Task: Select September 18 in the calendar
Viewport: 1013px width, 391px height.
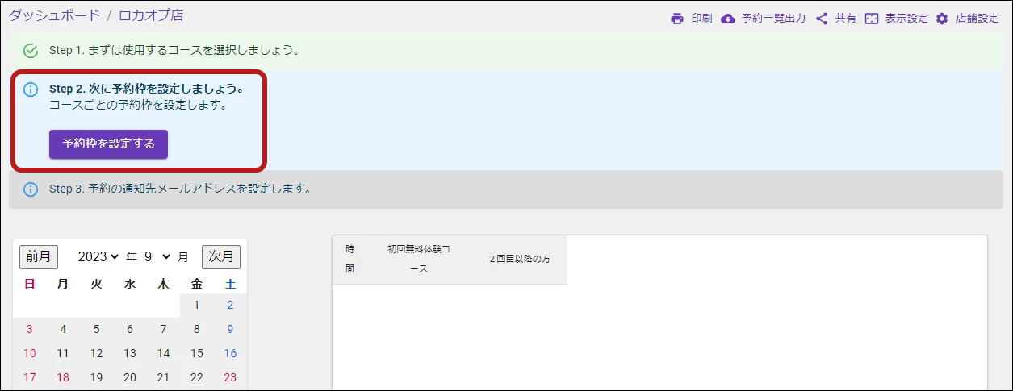Action: pyautogui.click(x=63, y=377)
